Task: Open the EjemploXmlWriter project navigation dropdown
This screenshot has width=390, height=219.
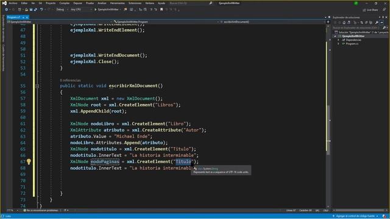Action: (x=60, y=22)
